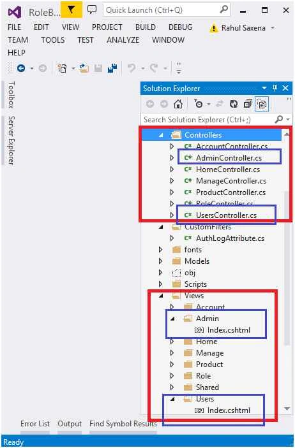Open the Toolbox side tab
295x448 pixels.
click(x=11, y=94)
